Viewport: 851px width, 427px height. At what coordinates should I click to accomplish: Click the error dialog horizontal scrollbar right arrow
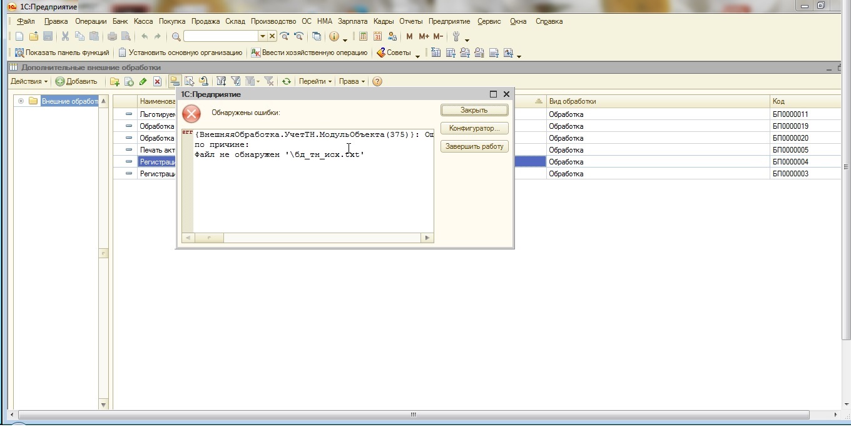(427, 238)
